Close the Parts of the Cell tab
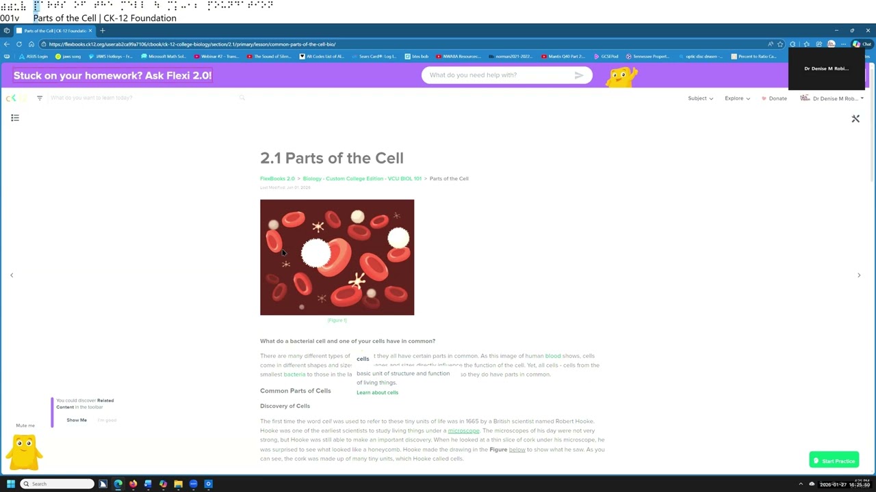The width and height of the screenshot is (876, 492). pos(90,31)
